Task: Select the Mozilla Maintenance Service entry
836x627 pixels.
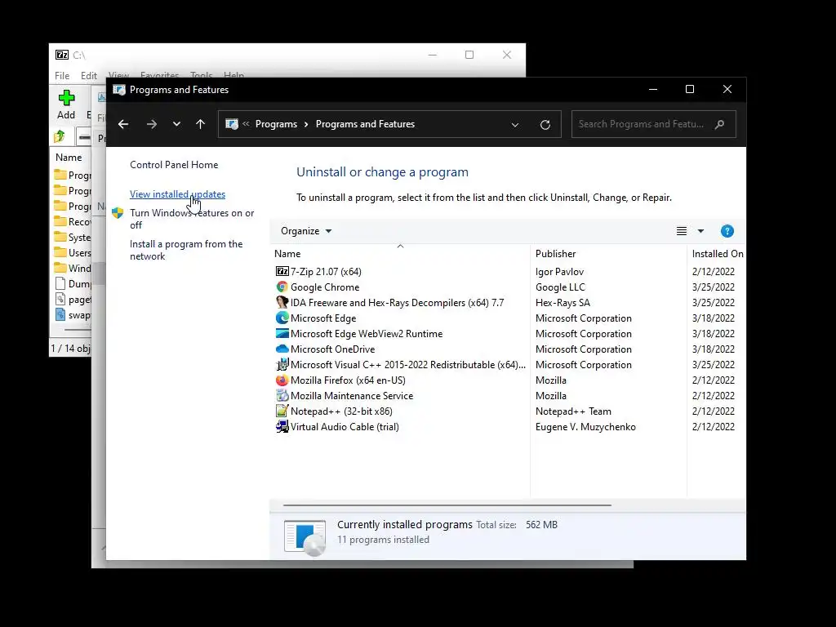Action: click(352, 396)
